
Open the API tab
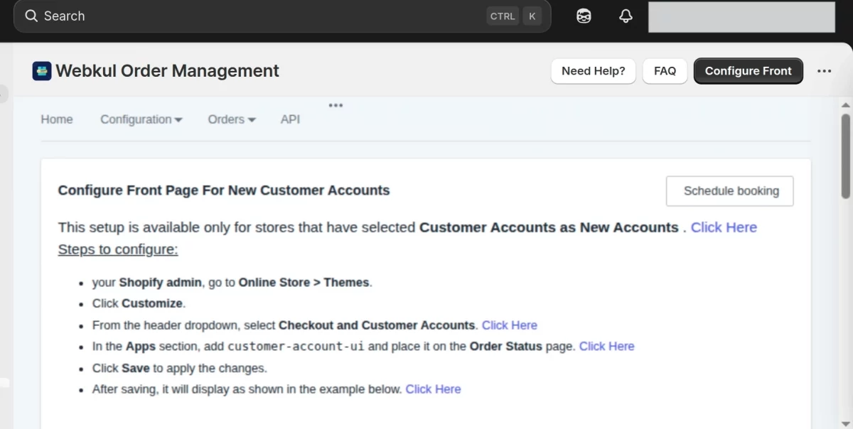(290, 119)
